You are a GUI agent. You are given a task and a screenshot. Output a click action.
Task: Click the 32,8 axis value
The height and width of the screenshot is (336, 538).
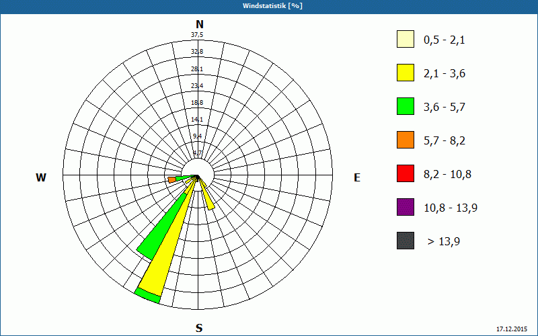[x=197, y=52]
